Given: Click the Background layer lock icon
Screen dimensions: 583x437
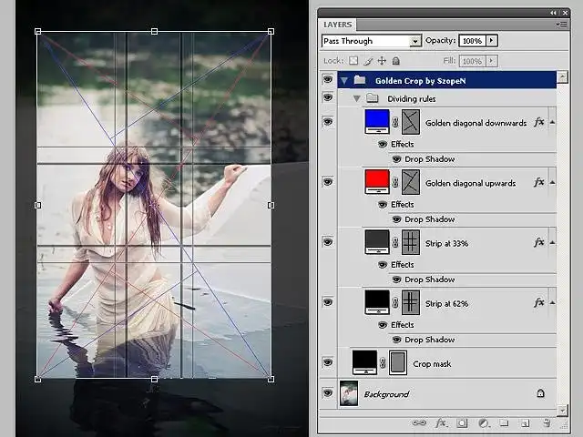Looking at the screenshot, I should 540,393.
